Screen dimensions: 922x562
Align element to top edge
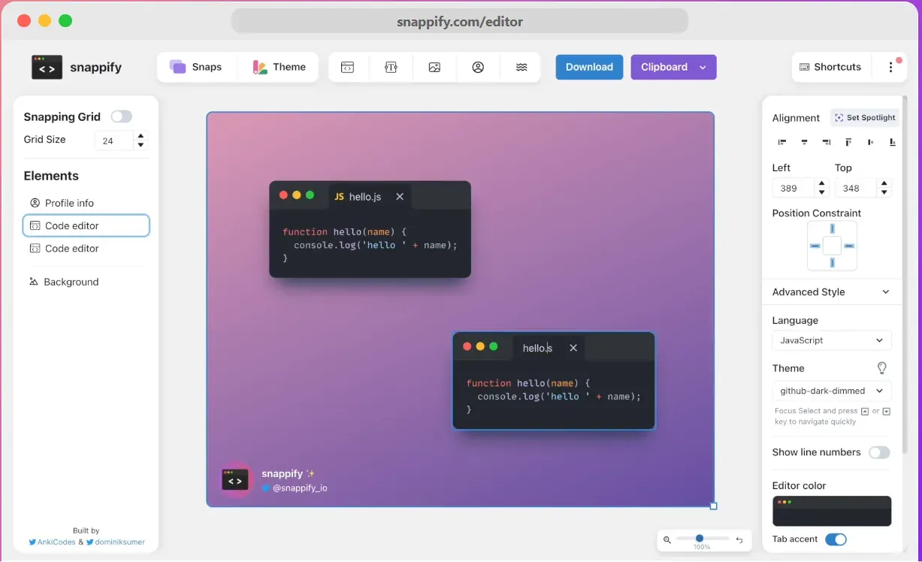pos(848,142)
